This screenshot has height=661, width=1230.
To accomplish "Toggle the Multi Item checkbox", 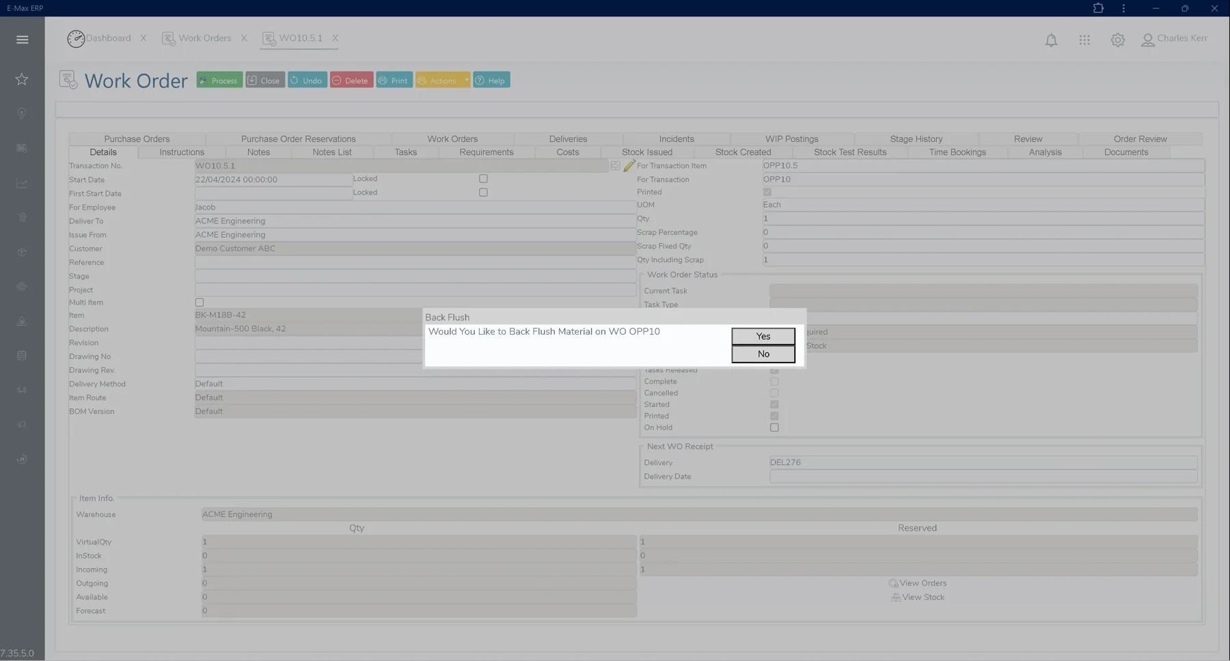I will [200, 303].
